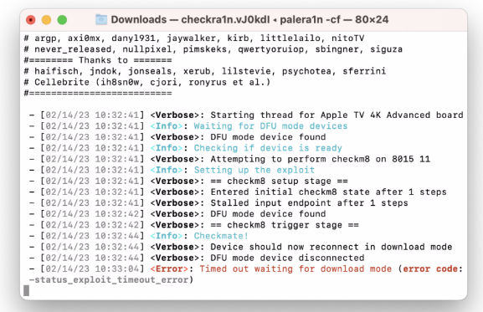
Task: Click the bold 'error code' text
Action: (430, 269)
